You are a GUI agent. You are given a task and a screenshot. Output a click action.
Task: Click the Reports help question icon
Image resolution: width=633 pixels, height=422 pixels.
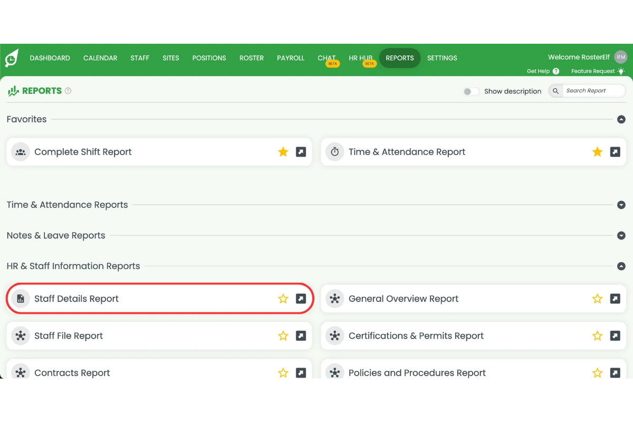click(x=68, y=91)
